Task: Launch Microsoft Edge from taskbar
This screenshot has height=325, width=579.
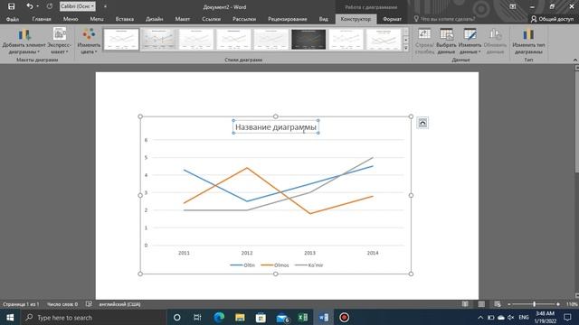Action: pyautogui.click(x=219, y=317)
